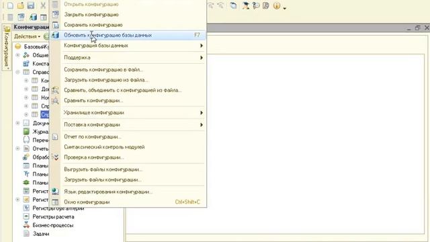Collapse the 'Справочники' tree node

18,72
